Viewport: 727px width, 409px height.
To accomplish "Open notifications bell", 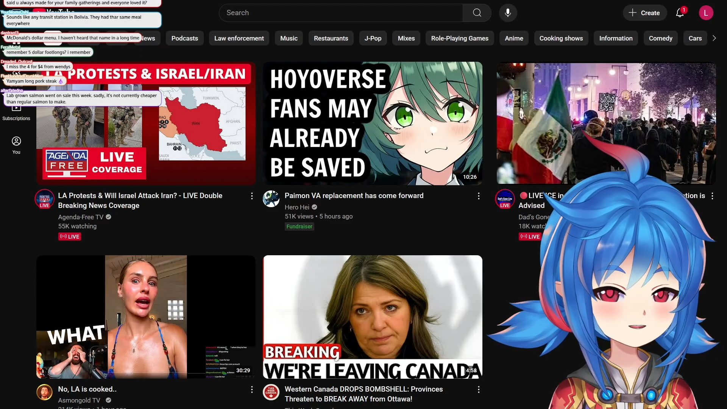I will 680,13.
